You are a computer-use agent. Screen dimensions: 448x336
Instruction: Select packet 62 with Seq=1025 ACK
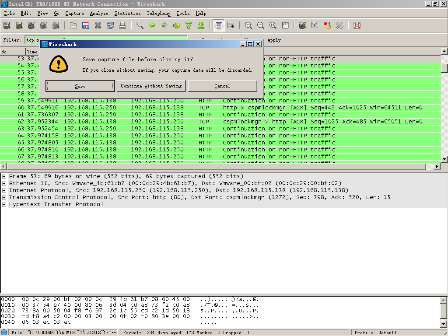pos(220,122)
